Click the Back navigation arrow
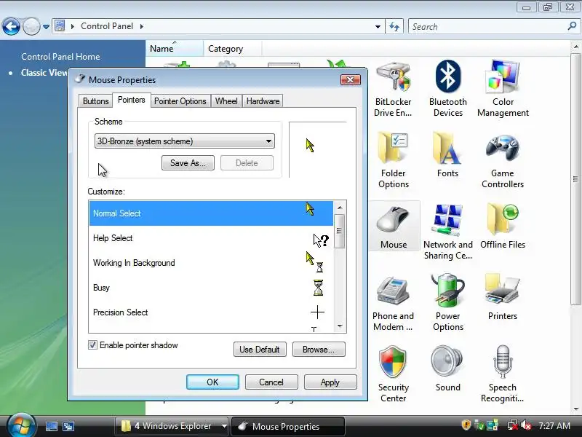582x437 pixels. pyautogui.click(x=11, y=27)
